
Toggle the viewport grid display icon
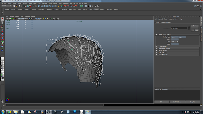(19, 19)
